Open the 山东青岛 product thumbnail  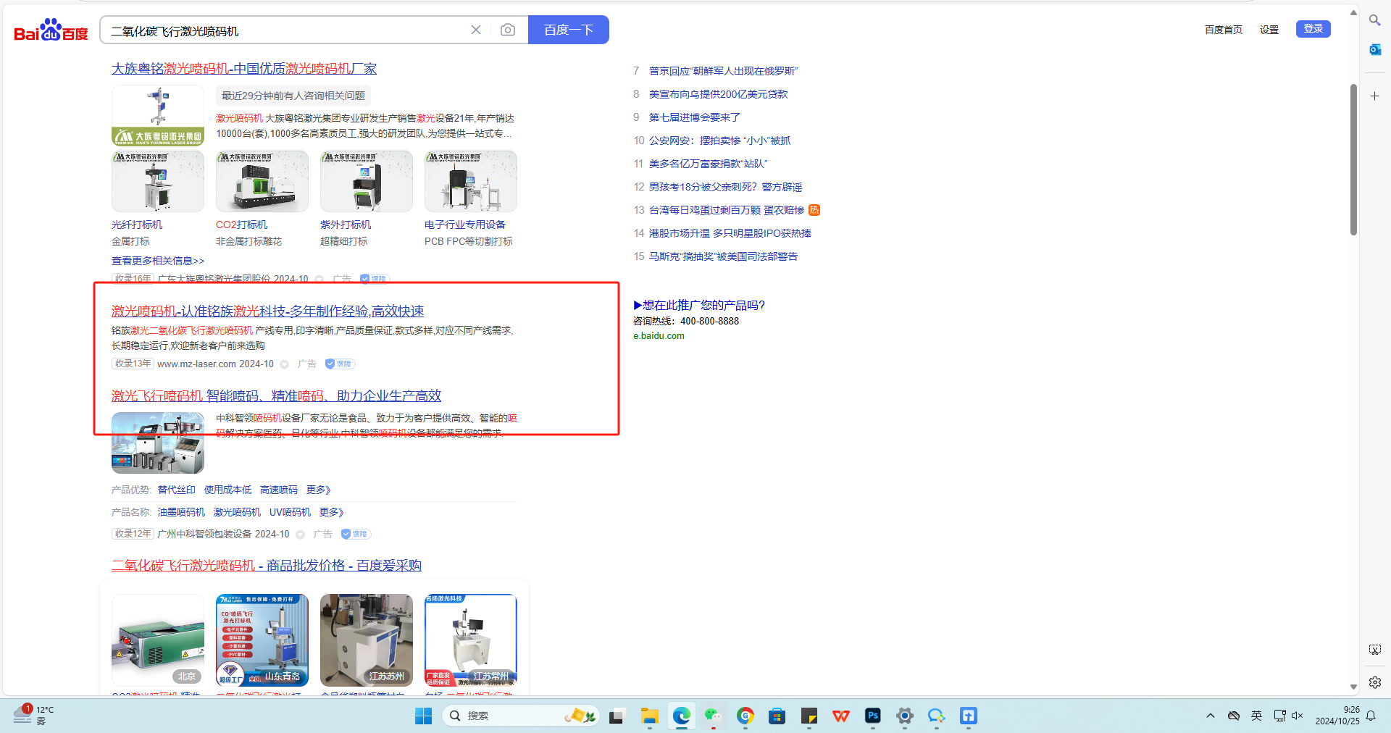click(x=262, y=640)
